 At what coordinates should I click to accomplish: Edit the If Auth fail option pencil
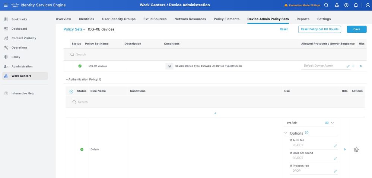335,146
